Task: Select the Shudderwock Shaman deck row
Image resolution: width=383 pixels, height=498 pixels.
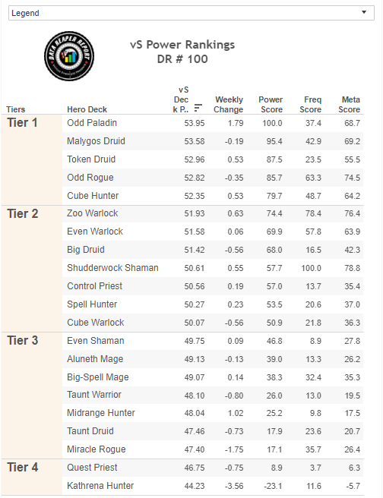Action: point(213,268)
